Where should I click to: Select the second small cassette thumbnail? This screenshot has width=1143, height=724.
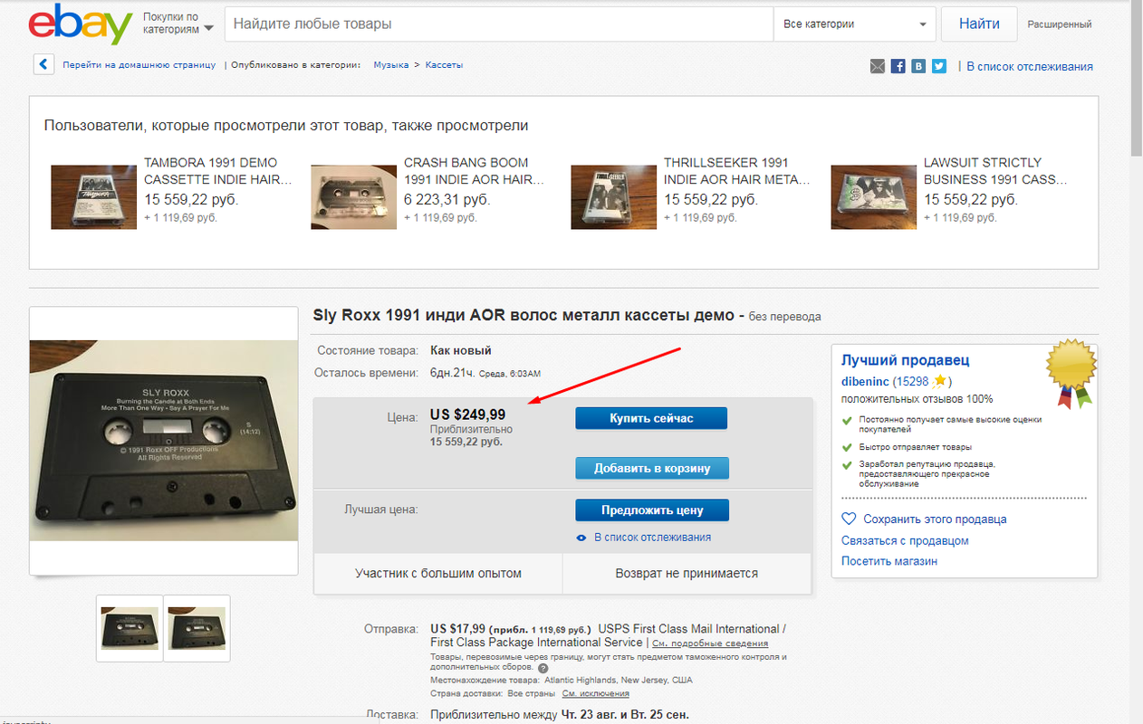(x=197, y=627)
